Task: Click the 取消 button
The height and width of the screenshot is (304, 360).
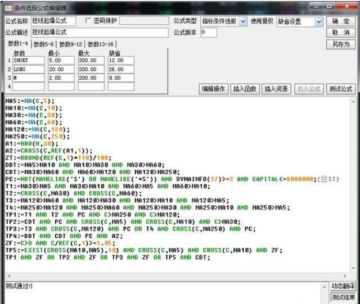Action: [341, 33]
